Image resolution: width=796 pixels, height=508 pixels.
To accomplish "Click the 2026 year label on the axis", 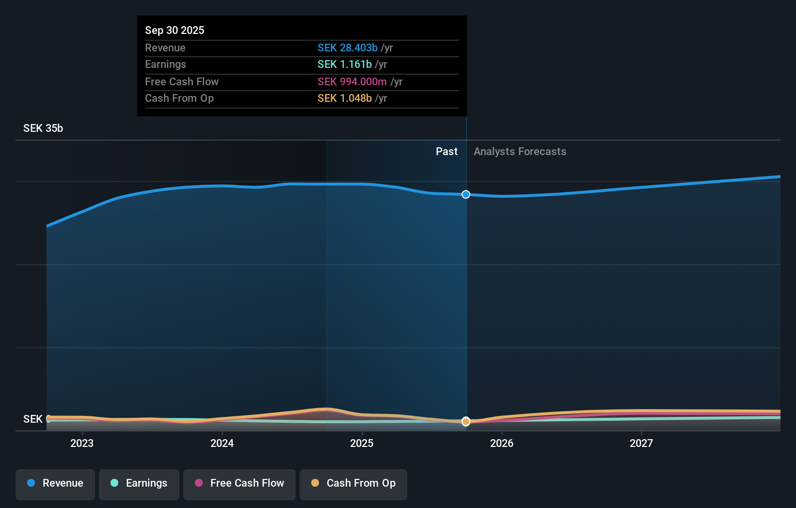I will coord(502,443).
